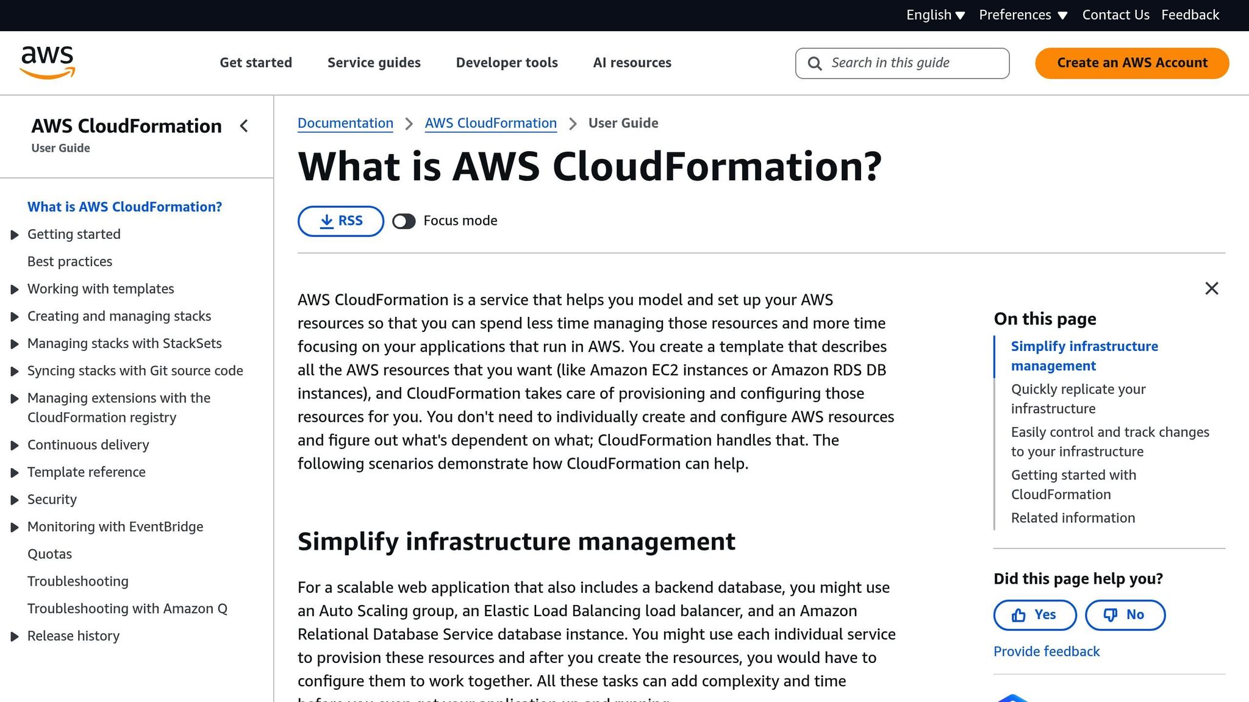This screenshot has height=702, width=1249.
Task: Open the Preferences dropdown
Action: pyautogui.click(x=1023, y=15)
